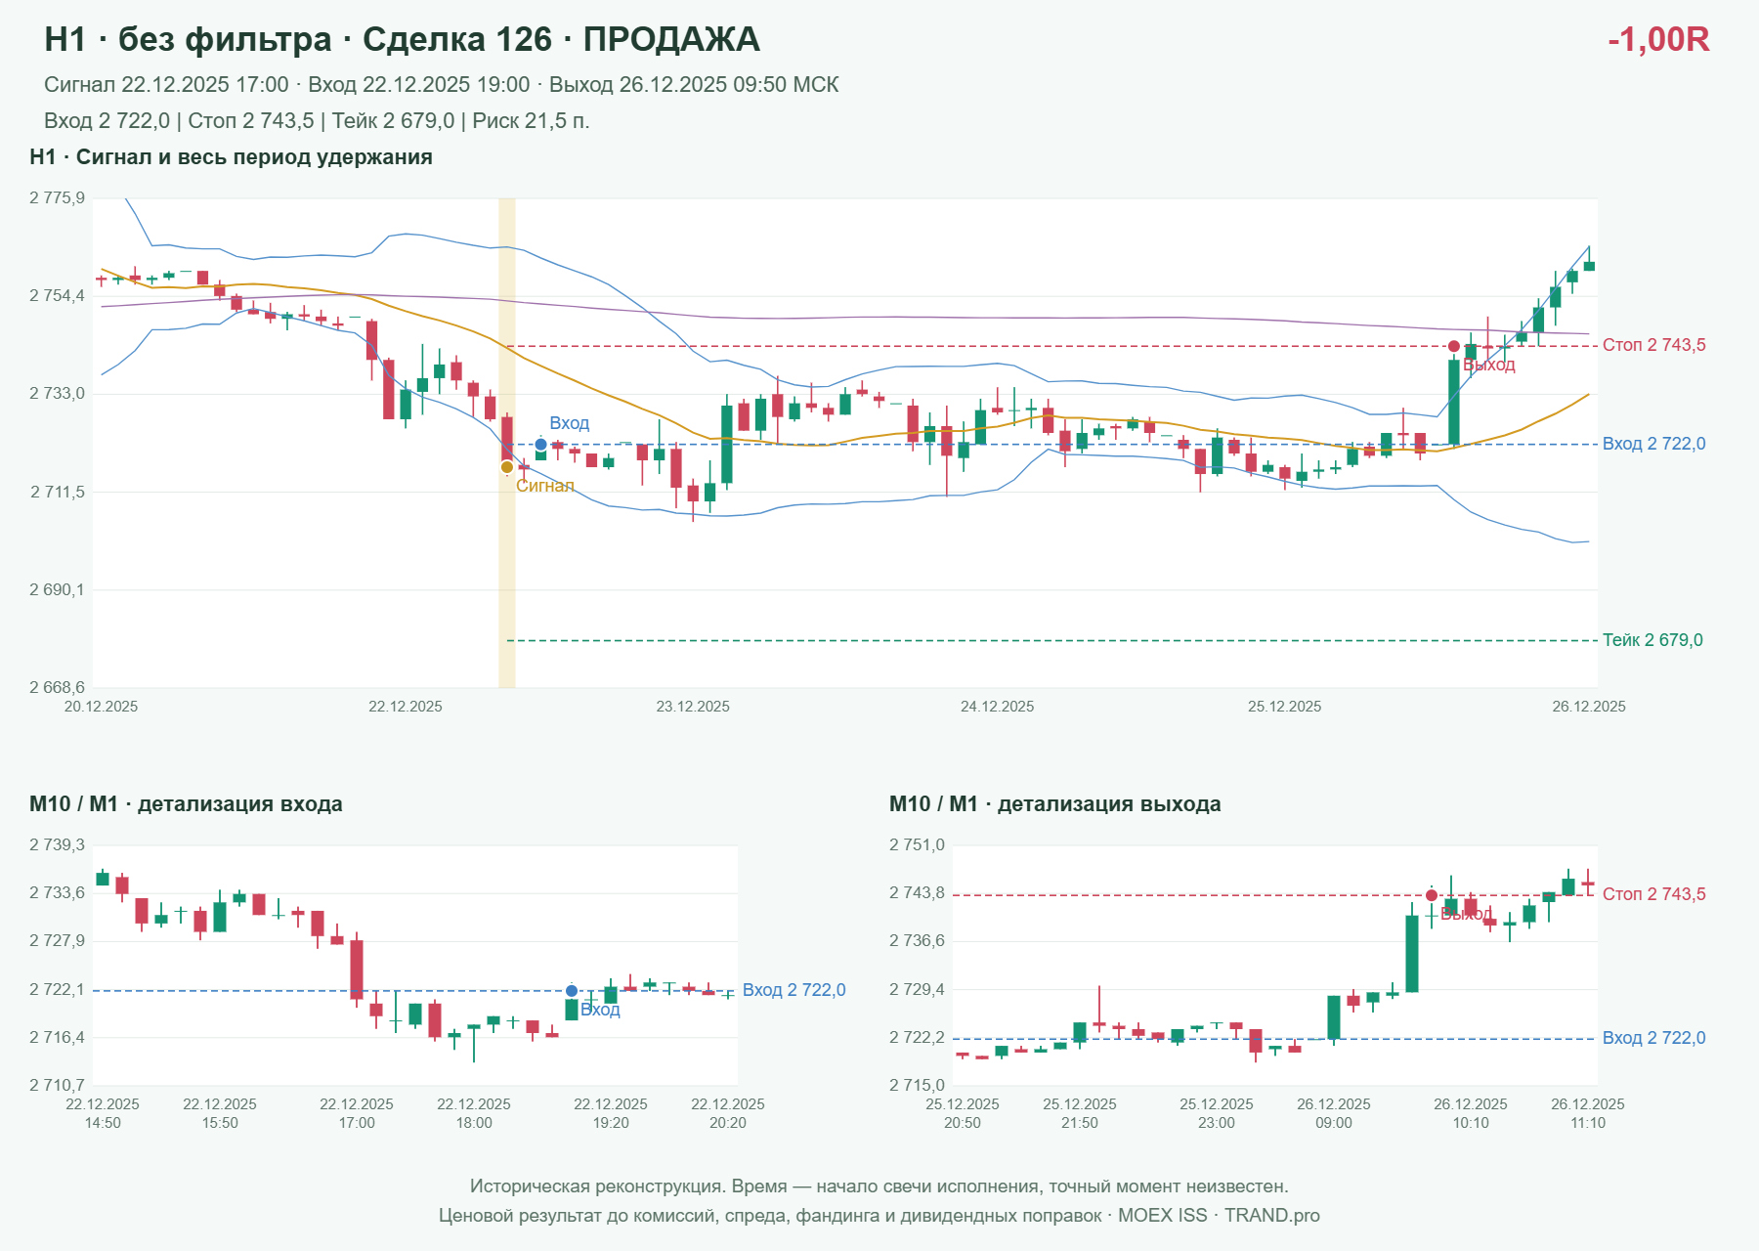Click the 'Вход 2 722,0' label in the entry detail chart
The width and height of the screenshot is (1759, 1251).
click(794, 990)
